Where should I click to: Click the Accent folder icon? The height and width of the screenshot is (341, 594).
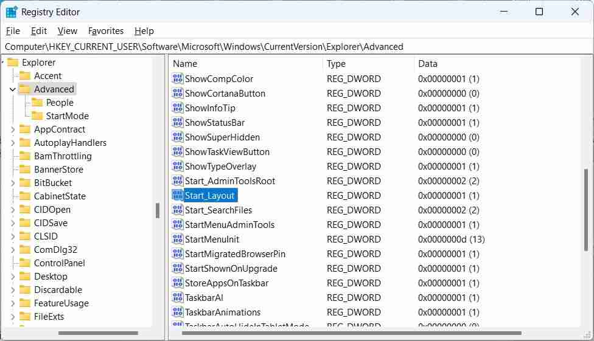(25, 76)
